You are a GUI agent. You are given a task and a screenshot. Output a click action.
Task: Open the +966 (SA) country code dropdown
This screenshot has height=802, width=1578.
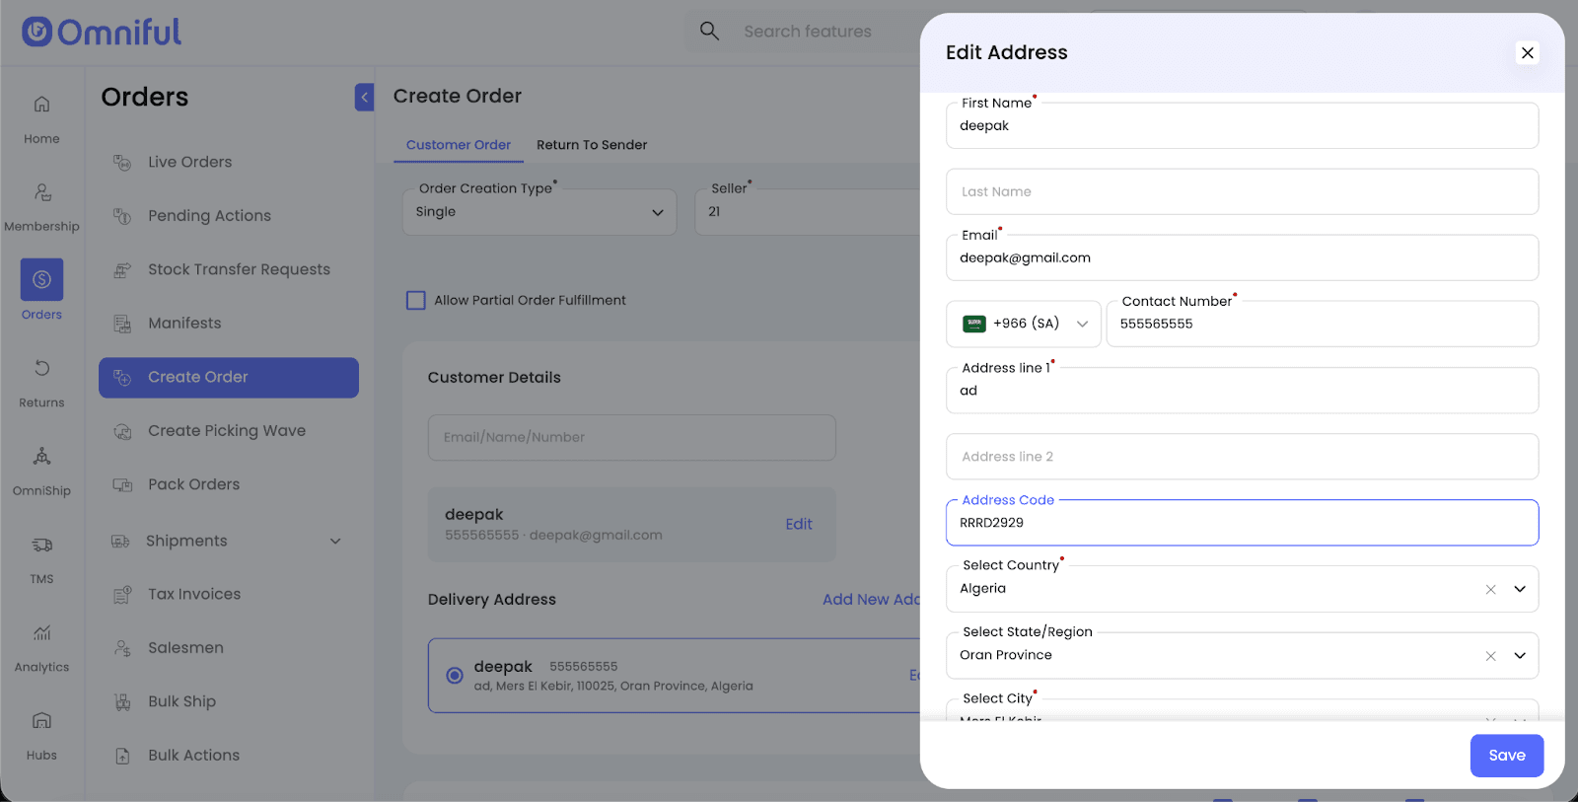1024,324
